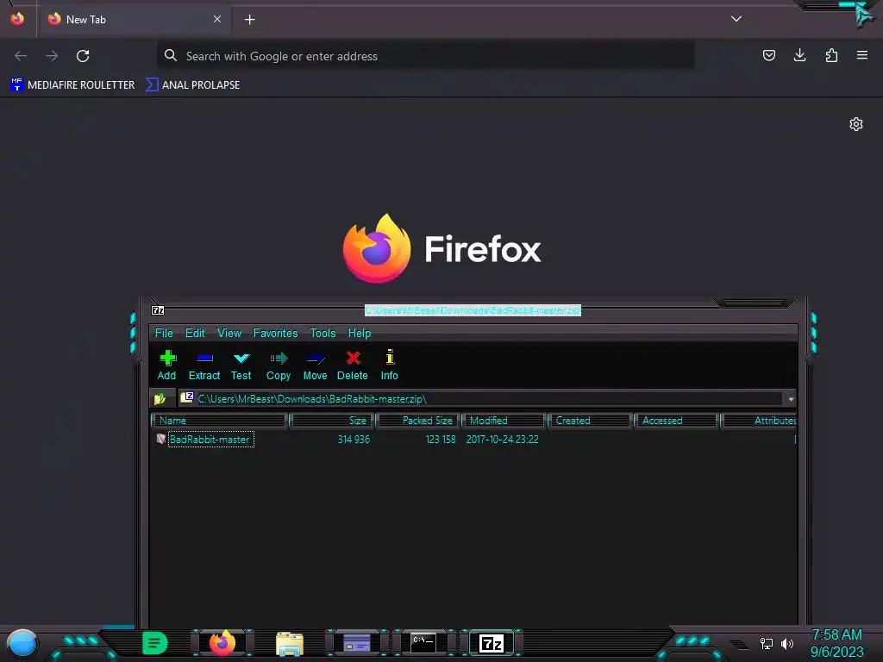Image resolution: width=883 pixels, height=662 pixels.
Task: Open the Pocket save icon in Firefox
Action: coord(768,55)
